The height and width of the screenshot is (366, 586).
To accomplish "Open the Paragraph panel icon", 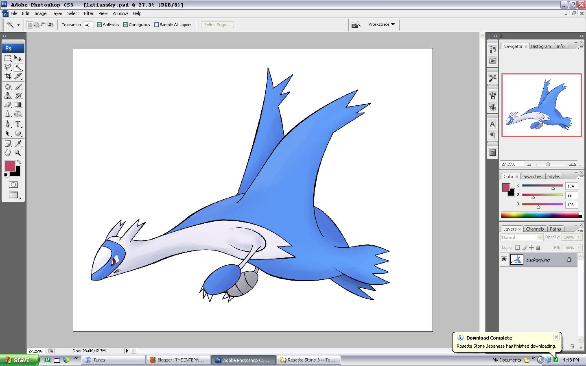I will (x=493, y=135).
